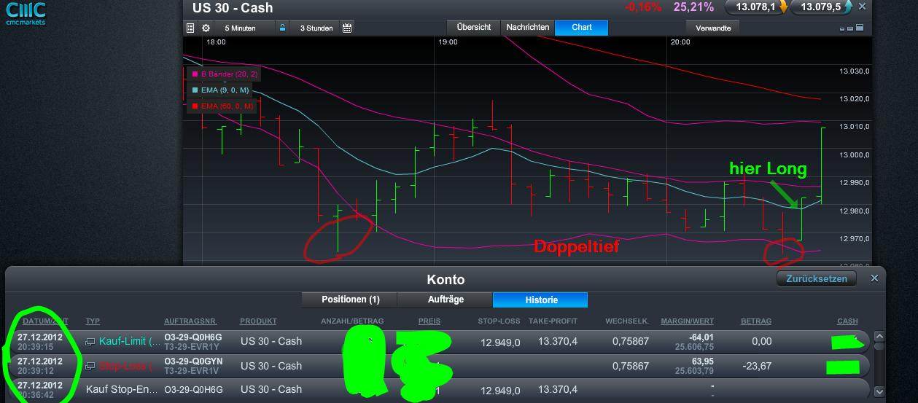Click the EMA (60, 0, M) color swatch
The height and width of the screenshot is (403, 918).
point(194,106)
